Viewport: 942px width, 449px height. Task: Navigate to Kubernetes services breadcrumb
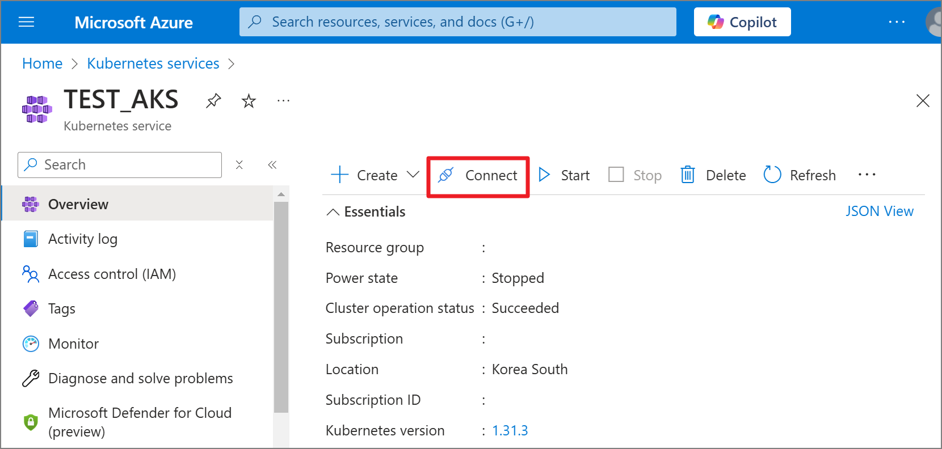(153, 63)
